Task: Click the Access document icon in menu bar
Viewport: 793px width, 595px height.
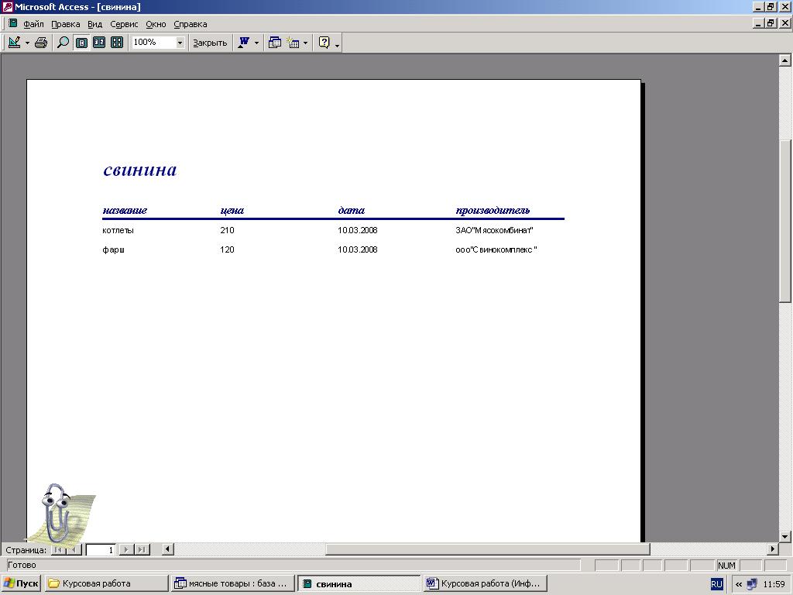Action: coord(12,23)
